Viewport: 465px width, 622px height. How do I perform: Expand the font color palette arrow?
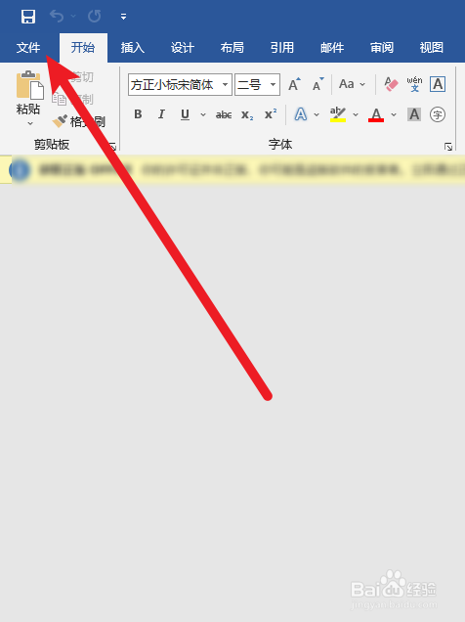tap(394, 115)
